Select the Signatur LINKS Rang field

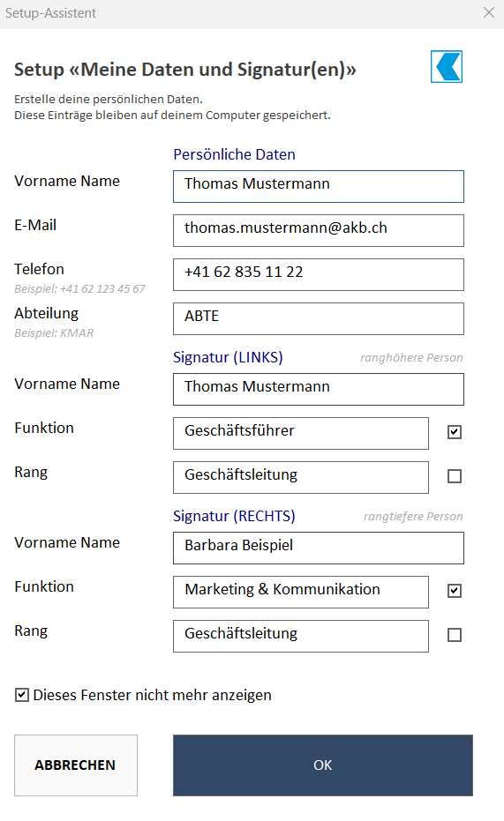pyautogui.click(x=301, y=477)
